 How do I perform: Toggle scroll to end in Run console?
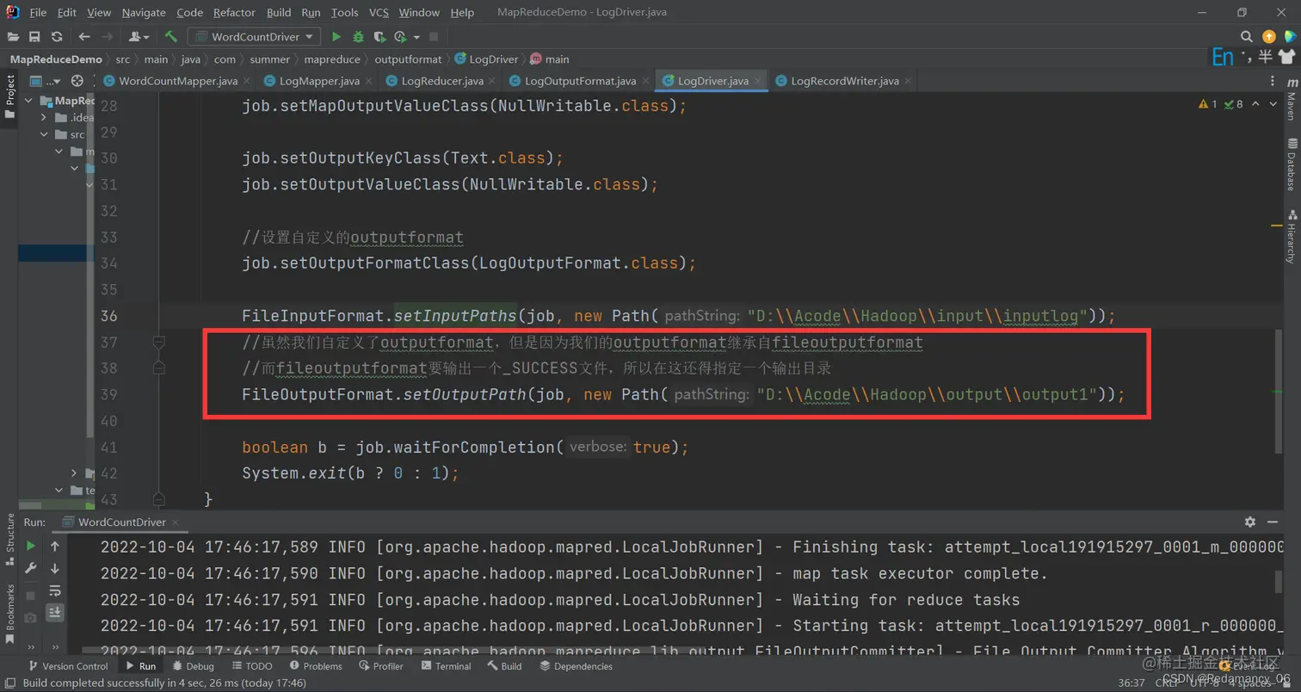tap(55, 613)
